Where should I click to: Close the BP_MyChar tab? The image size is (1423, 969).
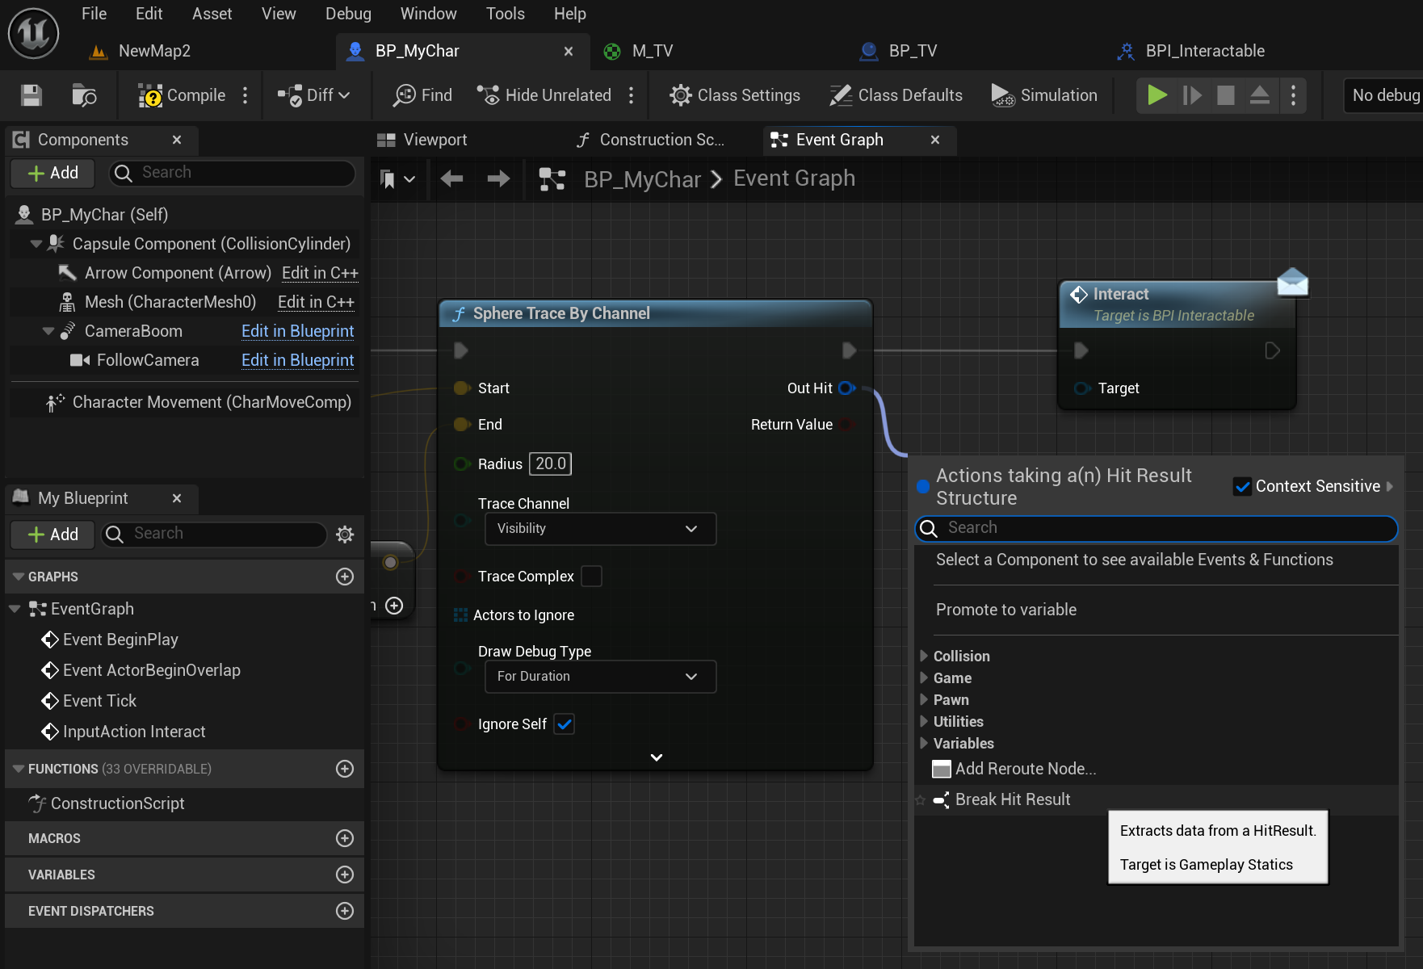[x=569, y=51]
